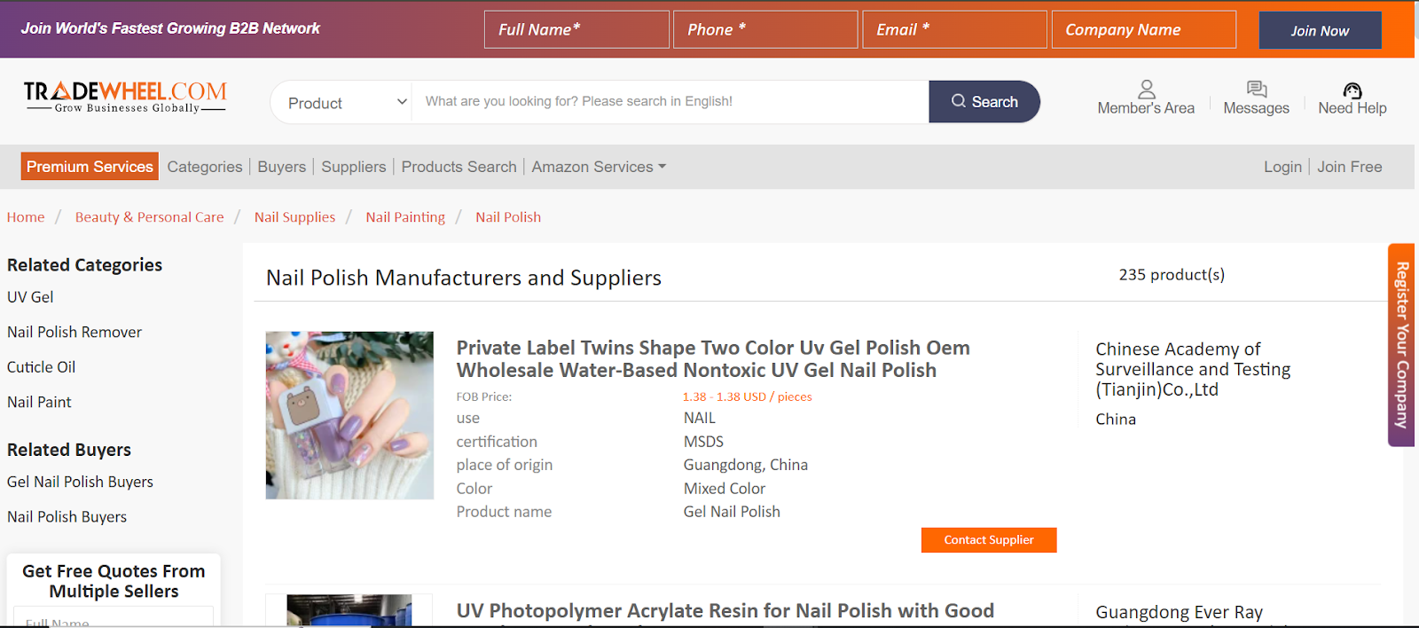The image size is (1419, 628).
Task: Open Gel Nail Polish Buyers link
Action: 80,482
